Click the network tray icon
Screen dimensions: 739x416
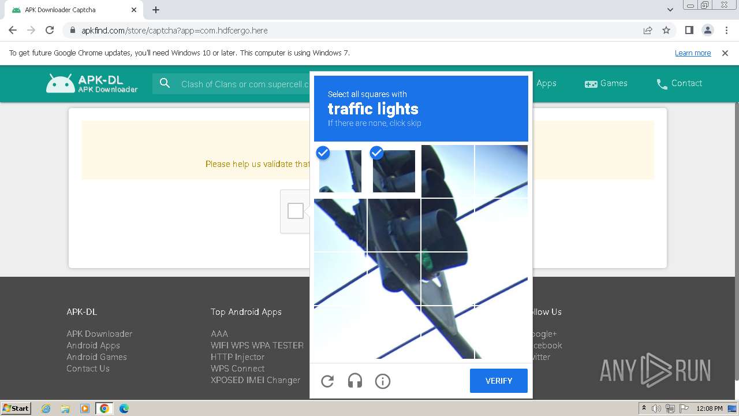pyautogui.click(x=670, y=408)
